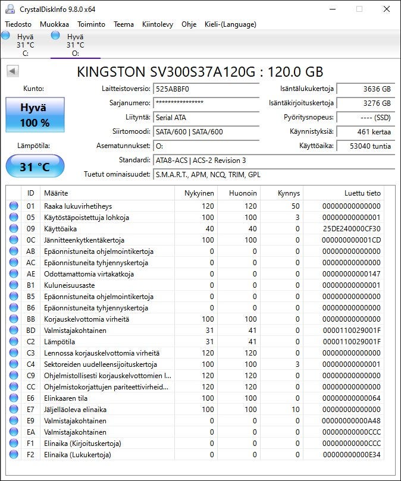Viewport: 401px width, 481px height.
Task: Click status icon of row BD Valmistajakohtainen
Action: click(x=14, y=330)
